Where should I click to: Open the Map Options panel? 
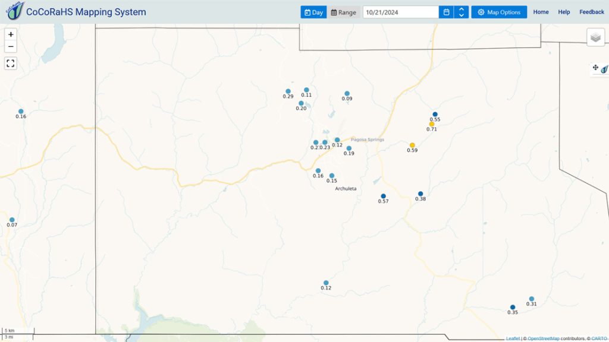coord(499,12)
